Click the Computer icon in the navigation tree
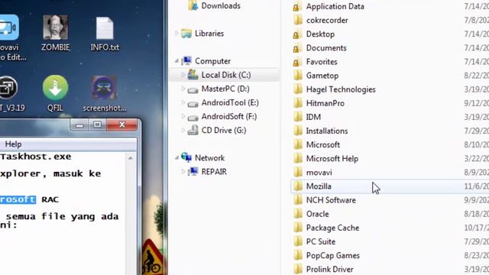This screenshot has width=489, height=275. tap(186, 61)
